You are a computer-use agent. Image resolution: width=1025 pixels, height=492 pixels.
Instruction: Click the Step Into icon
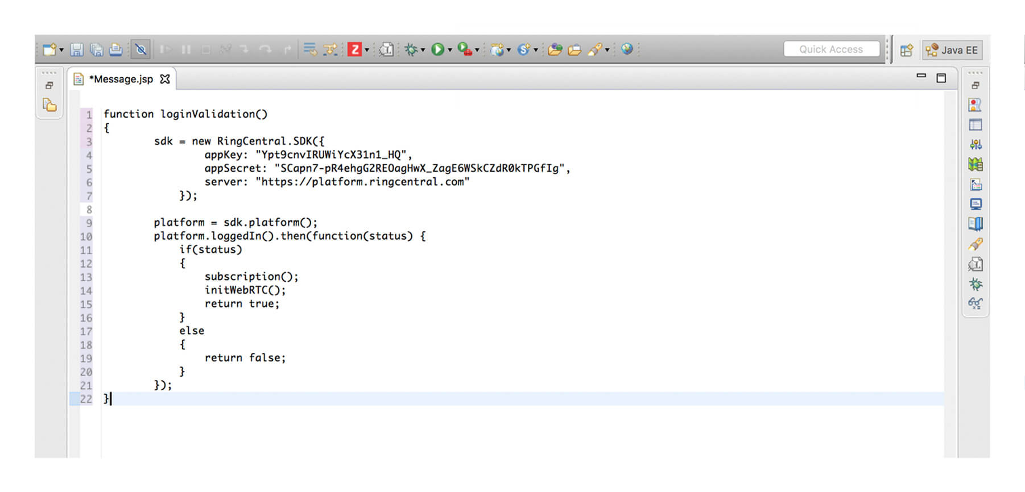[245, 50]
